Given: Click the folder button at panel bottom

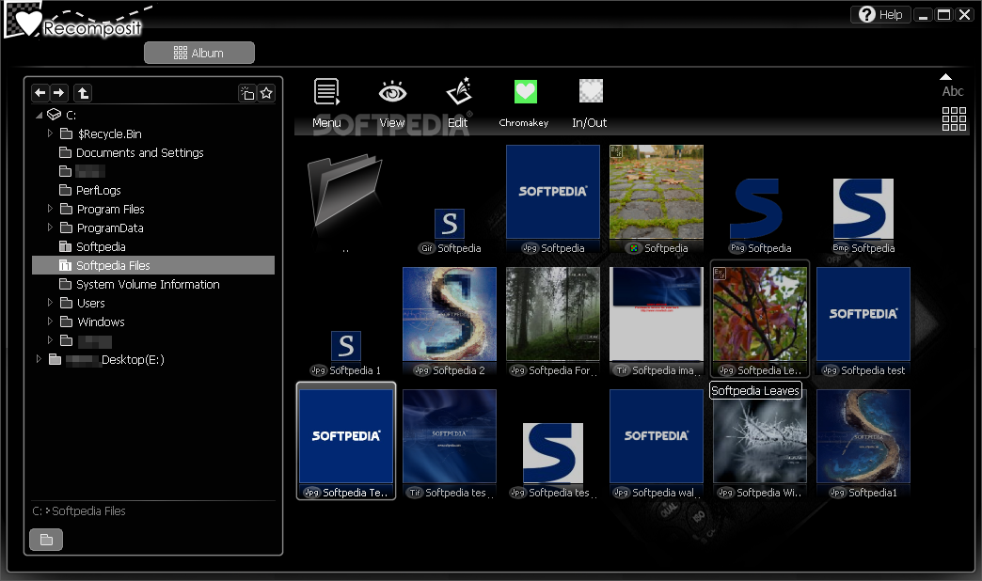Looking at the screenshot, I should [46, 540].
